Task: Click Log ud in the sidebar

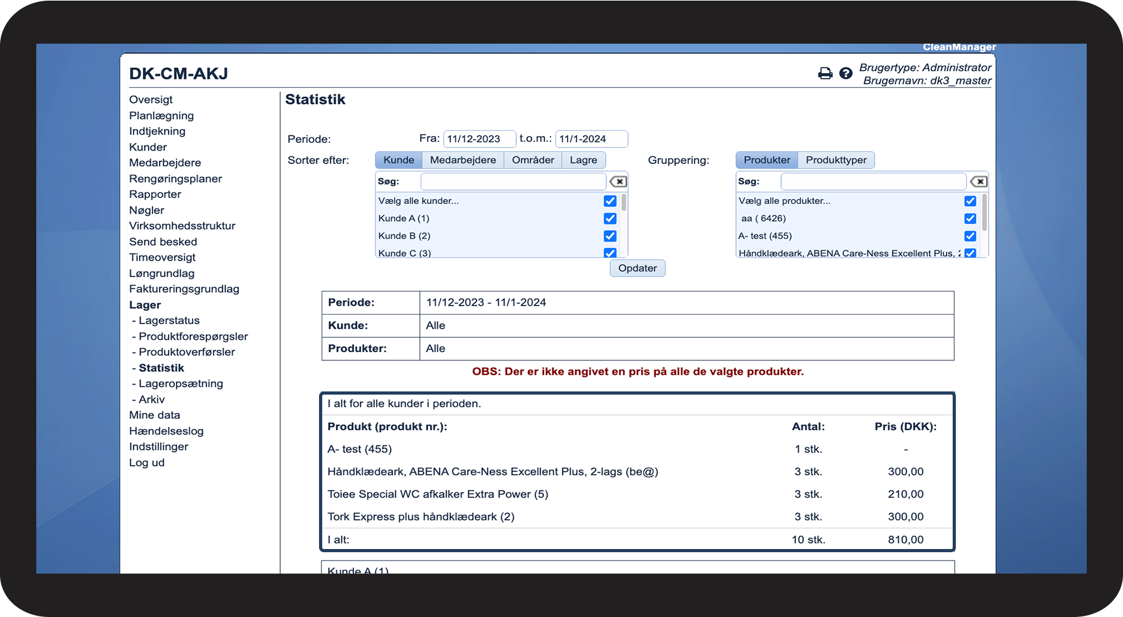Action: tap(147, 463)
